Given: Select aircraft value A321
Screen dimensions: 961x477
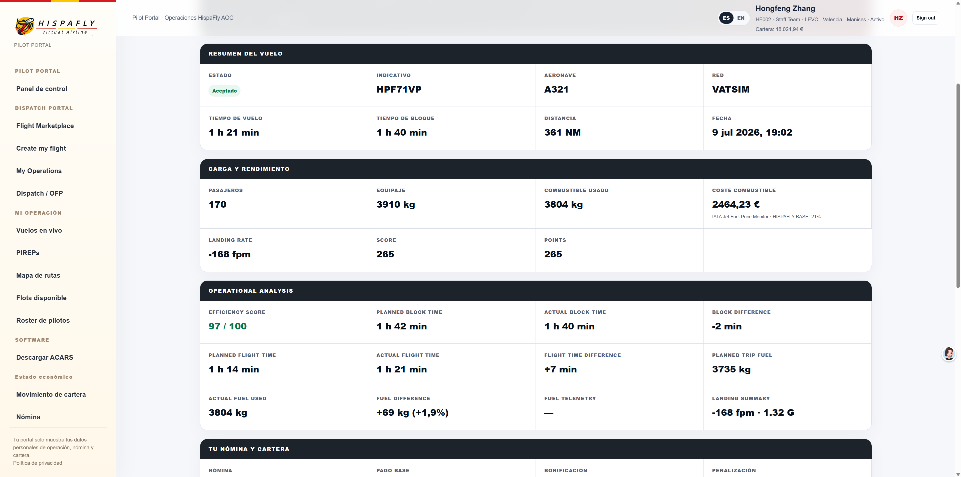Looking at the screenshot, I should [x=556, y=90].
